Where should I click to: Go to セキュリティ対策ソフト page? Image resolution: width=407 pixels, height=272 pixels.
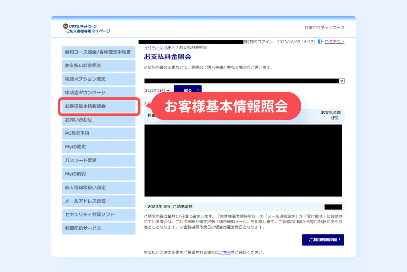click(98, 215)
